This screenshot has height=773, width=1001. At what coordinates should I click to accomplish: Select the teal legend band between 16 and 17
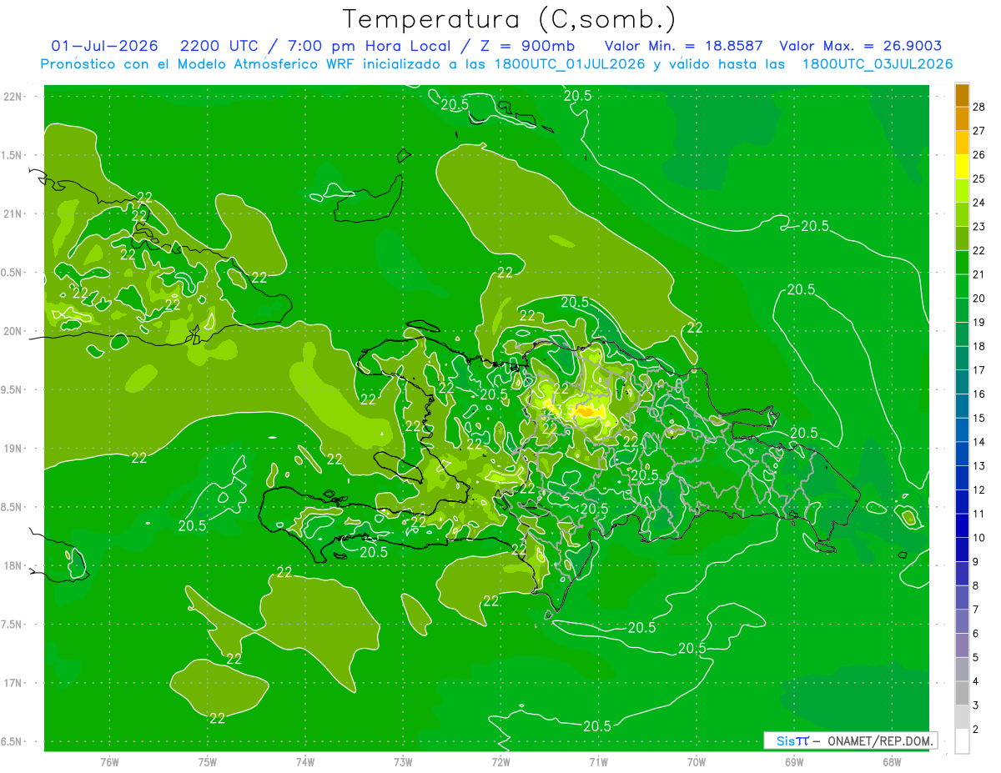[x=962, y=382]
